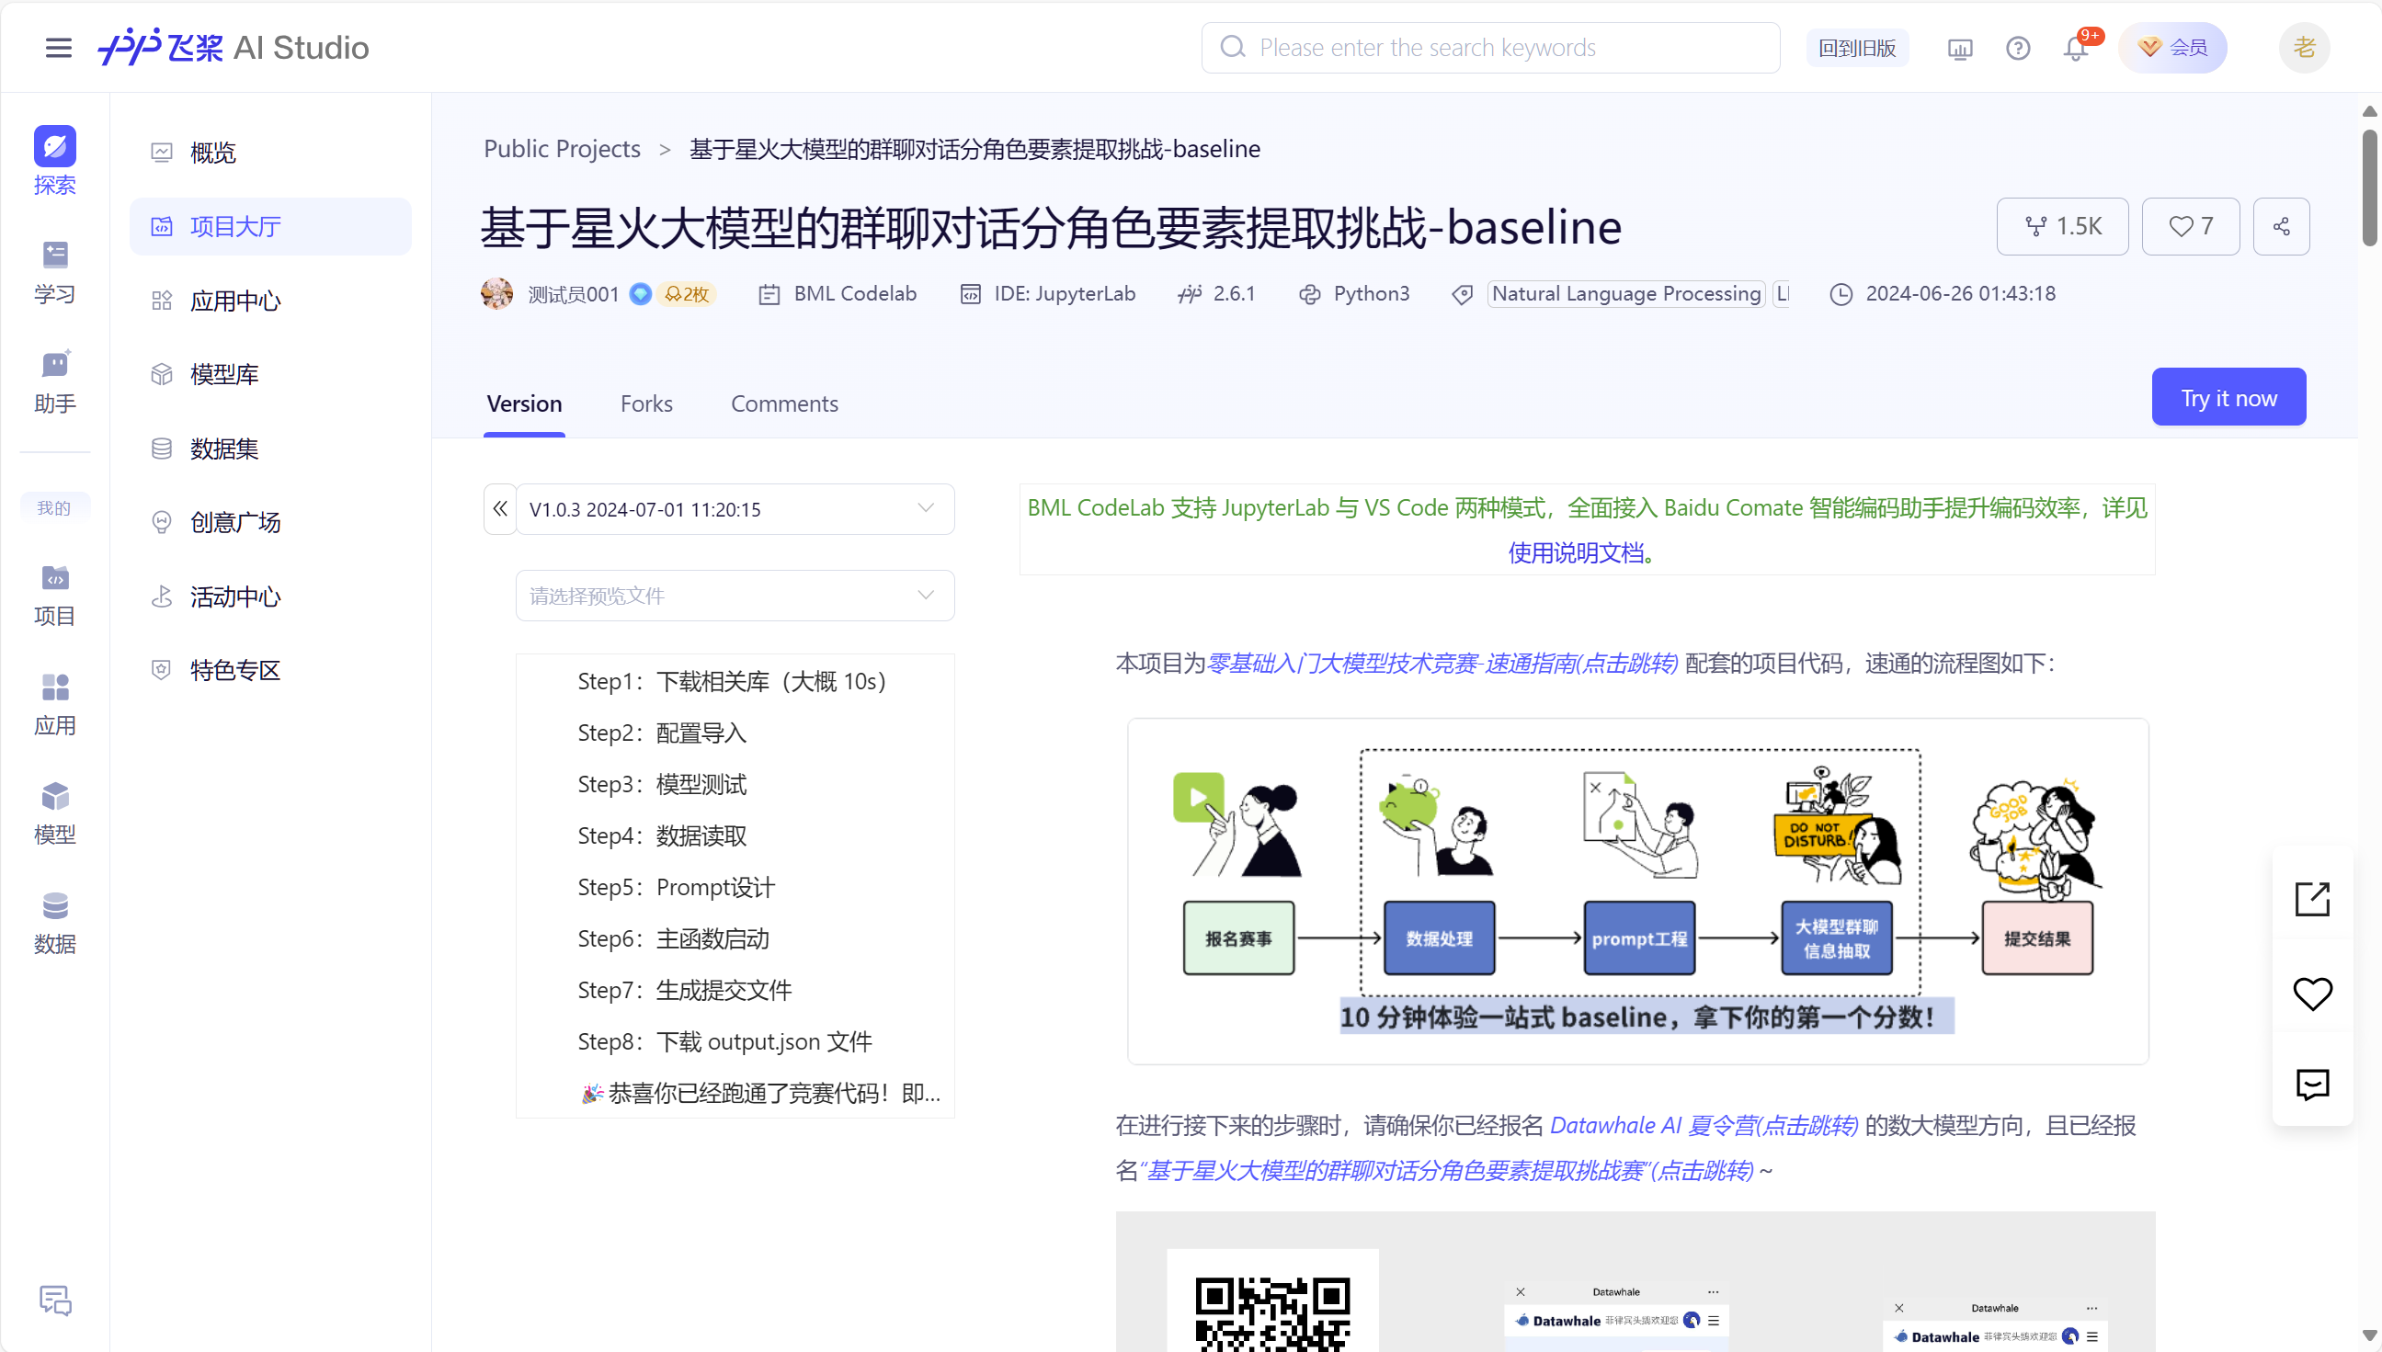Click the author's 2枚 badge icon

(x=686, y=293)
